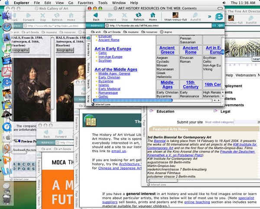
Task: Launch QuickTime Player from the Dock
Action: point(7,127)
